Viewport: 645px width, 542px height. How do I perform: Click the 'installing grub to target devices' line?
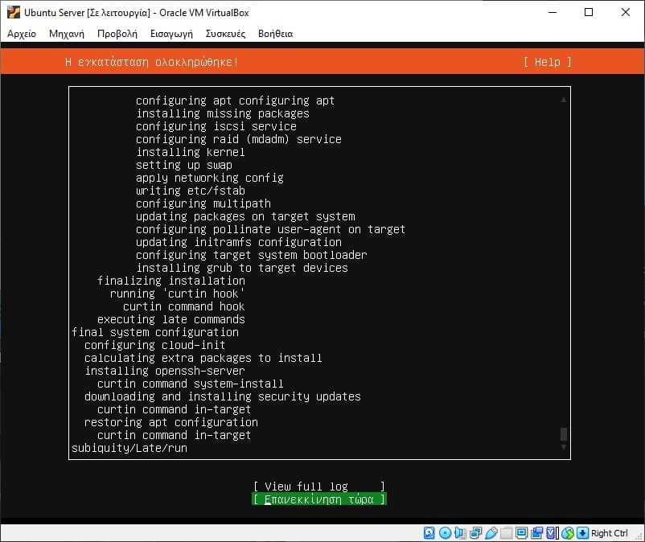click(242, 268)
